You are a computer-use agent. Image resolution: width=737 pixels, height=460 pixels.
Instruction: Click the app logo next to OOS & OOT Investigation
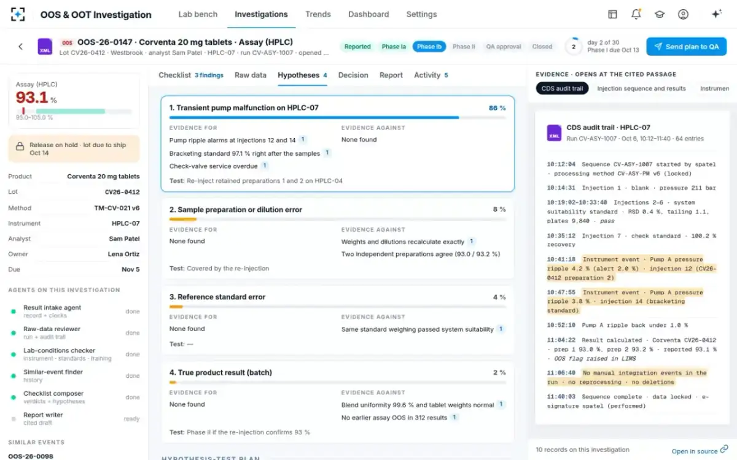[x=18, y=14]
